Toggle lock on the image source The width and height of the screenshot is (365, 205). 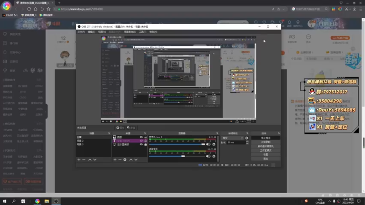(146, 137)
